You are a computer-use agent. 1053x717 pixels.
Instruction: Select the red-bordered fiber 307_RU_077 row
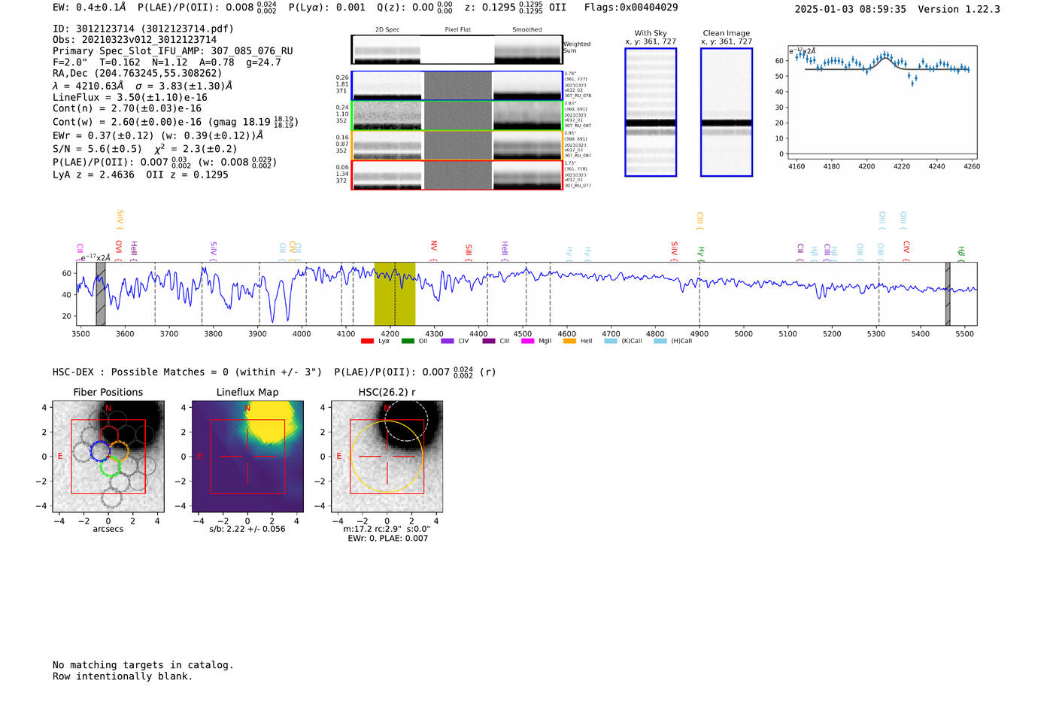(x=457, y=175)
